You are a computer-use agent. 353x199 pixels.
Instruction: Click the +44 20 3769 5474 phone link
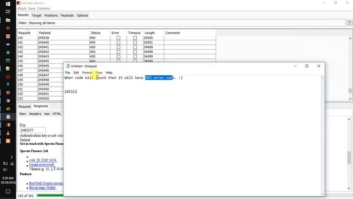pyautogui.click(x=43, y=160)
